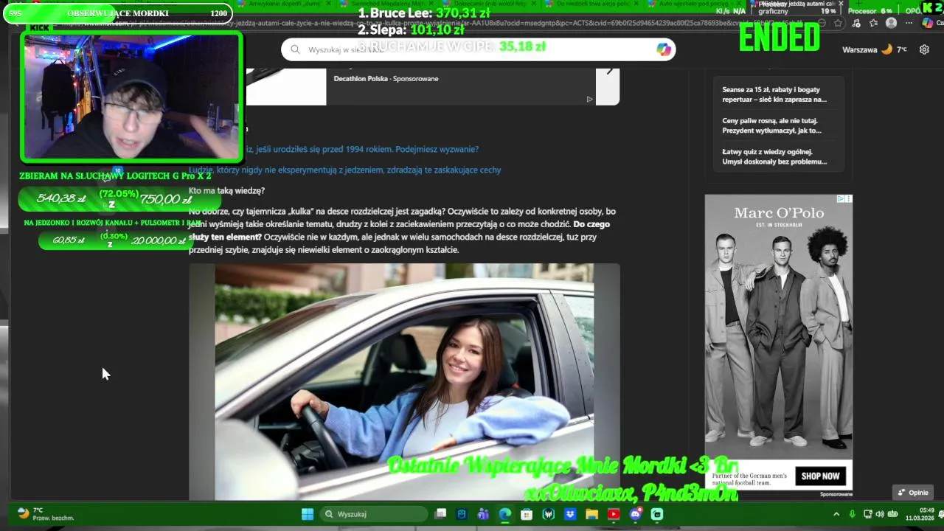Viewport: 944px width, 531px height.
Task: Switch to the 'Amerykanie dopadli' browser tab
Action: (x=282, y=4)
